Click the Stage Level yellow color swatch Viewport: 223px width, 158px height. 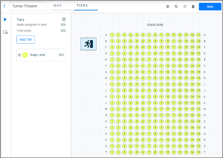tap(25, 55)
